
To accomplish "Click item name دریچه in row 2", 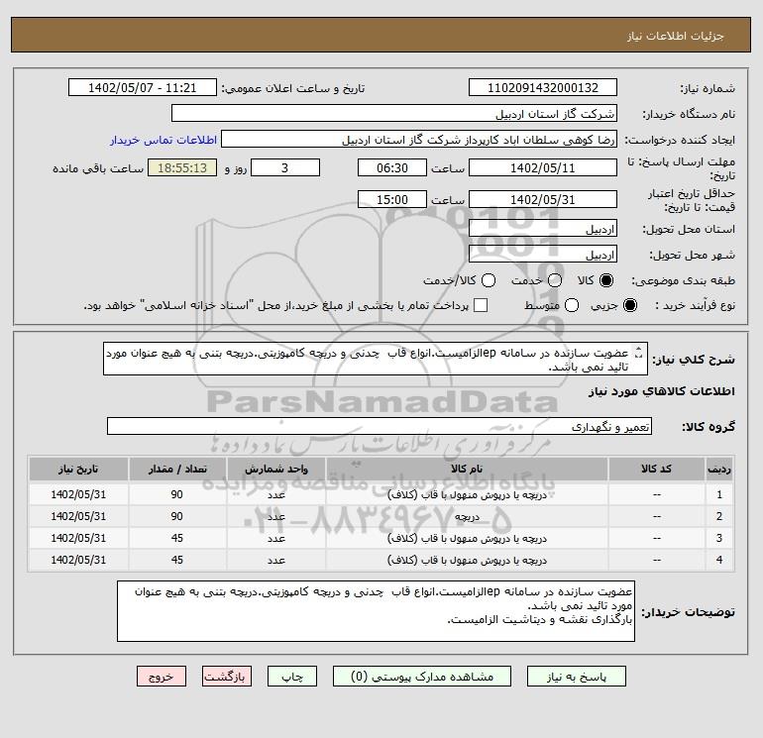I will point(467,517).
